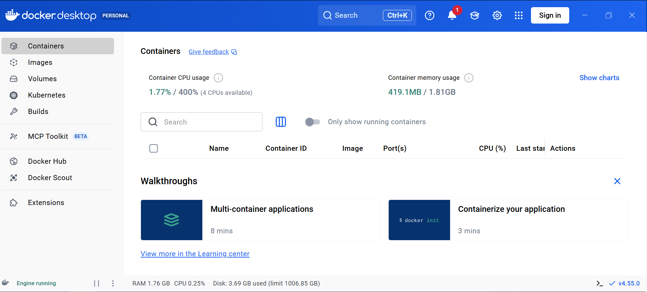The image size is (647, 292).
Task: Open the Containers view
Action: [58, 46]
